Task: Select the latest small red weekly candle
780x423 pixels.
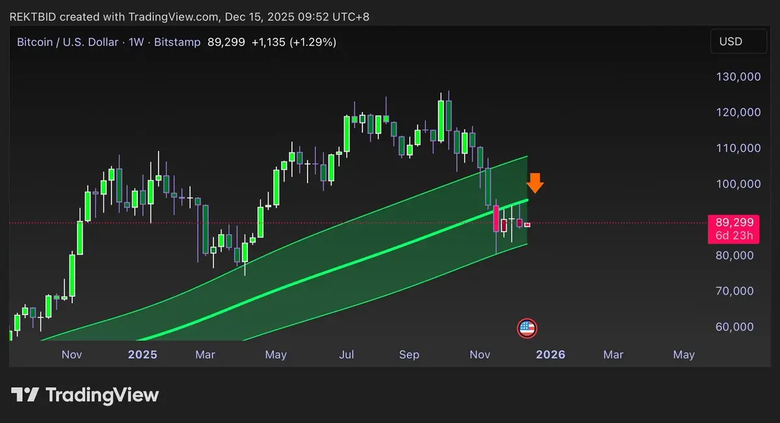Action: (x=528, y=225)
